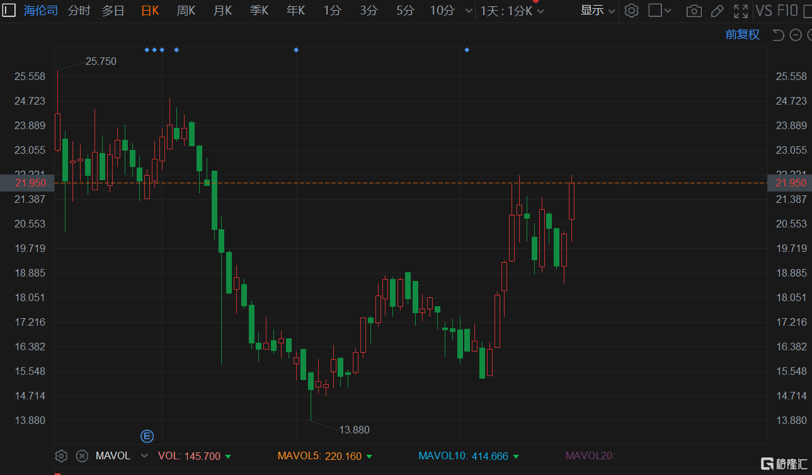Open the 1天:1分K dropdown
This screenshot has height=475, width=812.
point(512,11)
